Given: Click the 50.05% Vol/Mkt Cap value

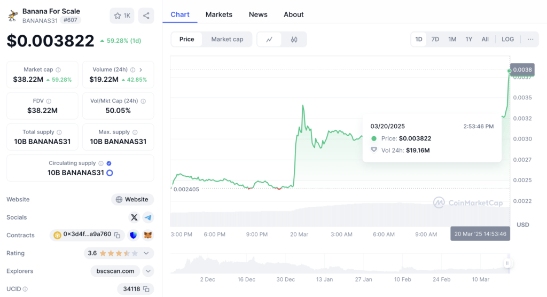Looking at the screenshot, I should (x=118, y=111).
